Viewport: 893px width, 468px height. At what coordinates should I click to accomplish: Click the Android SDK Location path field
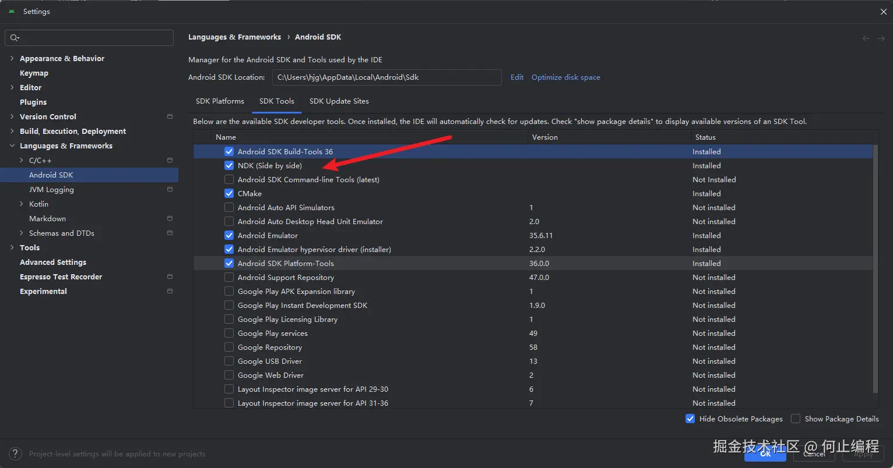(386, 77)
